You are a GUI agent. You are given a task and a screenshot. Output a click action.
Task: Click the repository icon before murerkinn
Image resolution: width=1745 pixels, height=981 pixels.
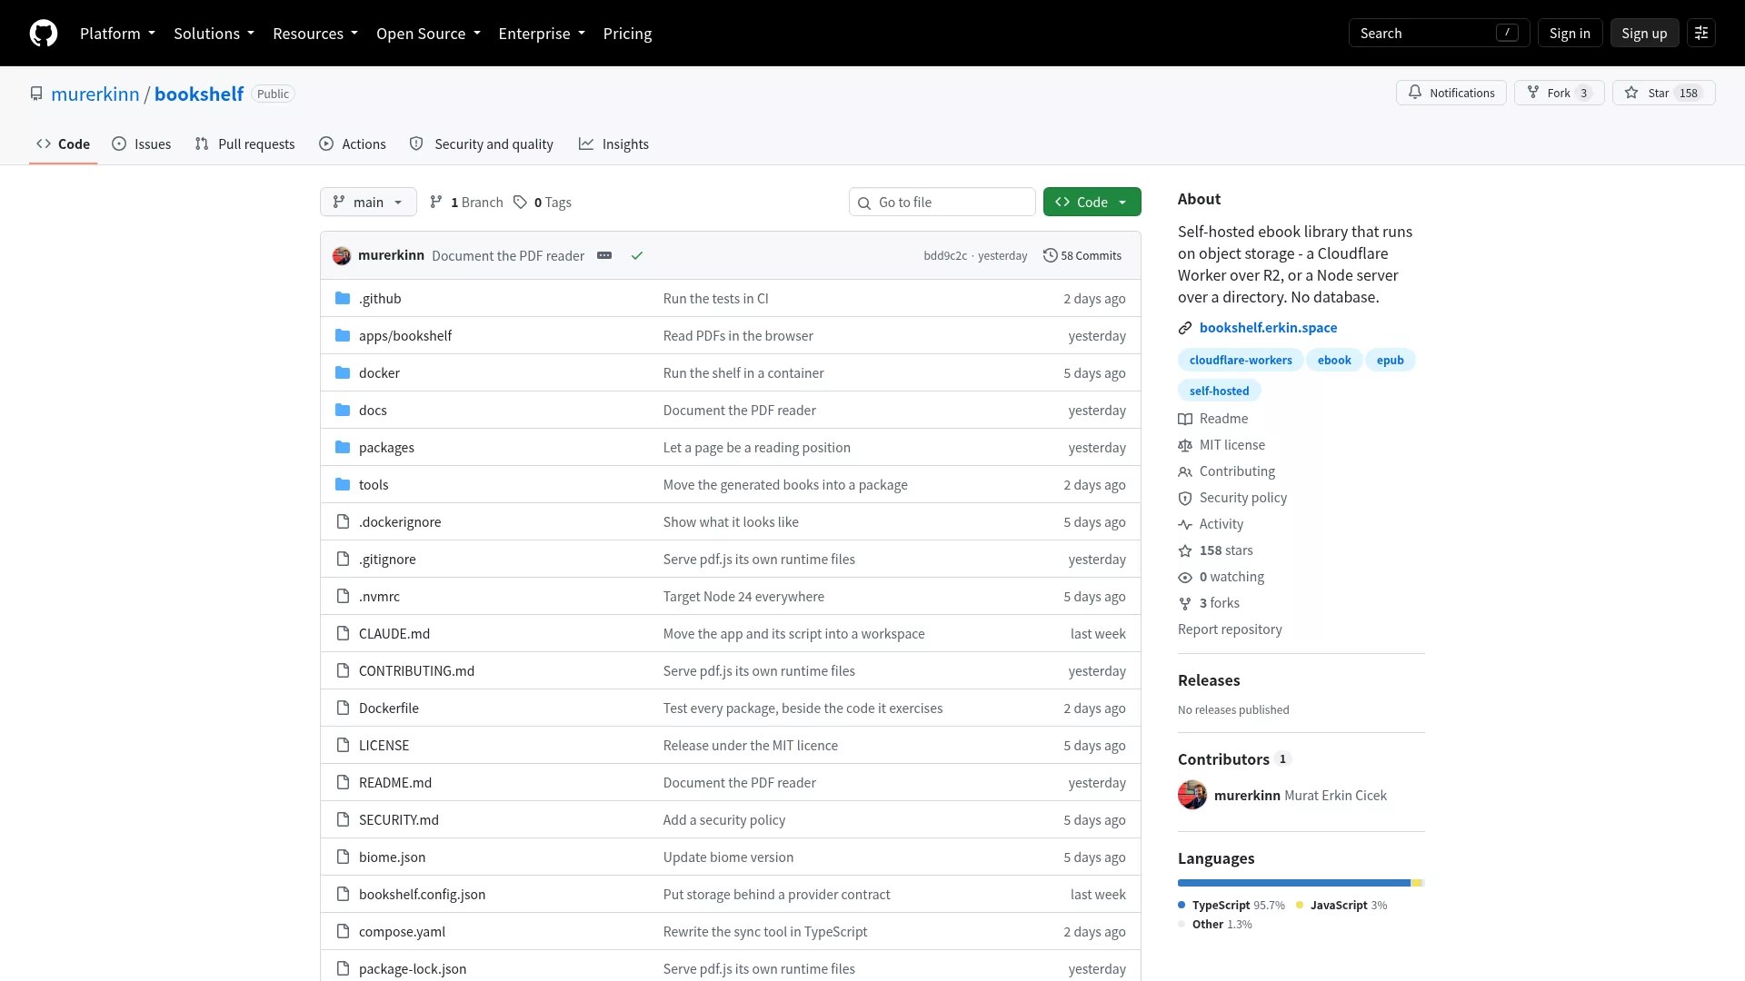[36, 94]
